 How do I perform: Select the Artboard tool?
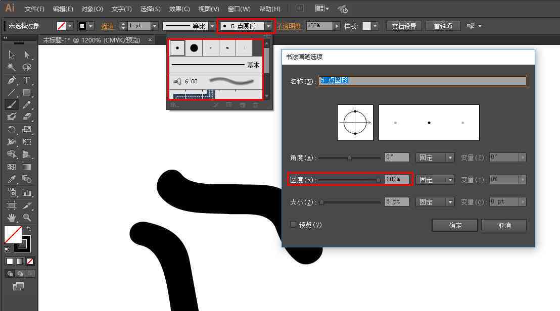click(12, 205)
